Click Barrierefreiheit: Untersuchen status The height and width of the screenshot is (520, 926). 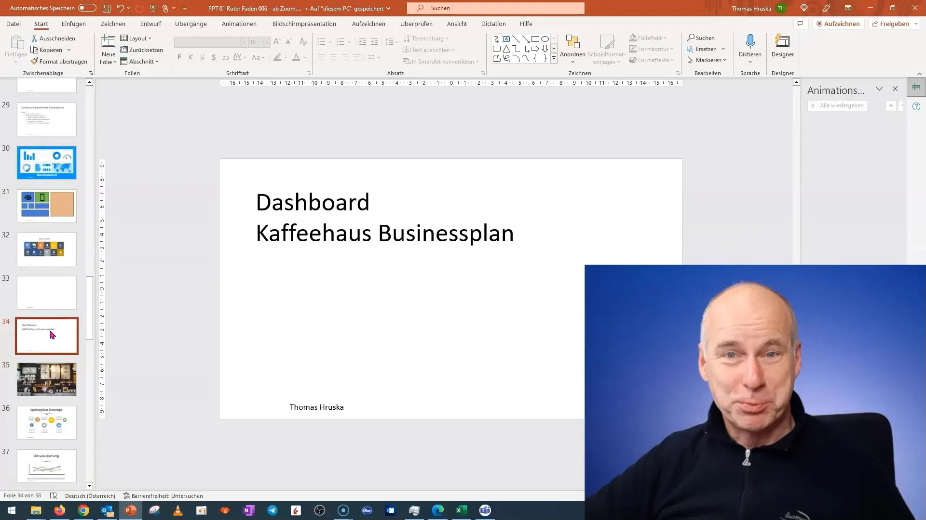coord(163,495)
